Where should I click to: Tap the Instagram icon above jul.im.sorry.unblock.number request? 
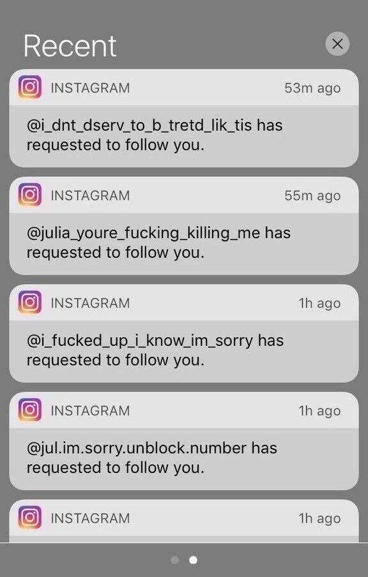coord(30,410)
